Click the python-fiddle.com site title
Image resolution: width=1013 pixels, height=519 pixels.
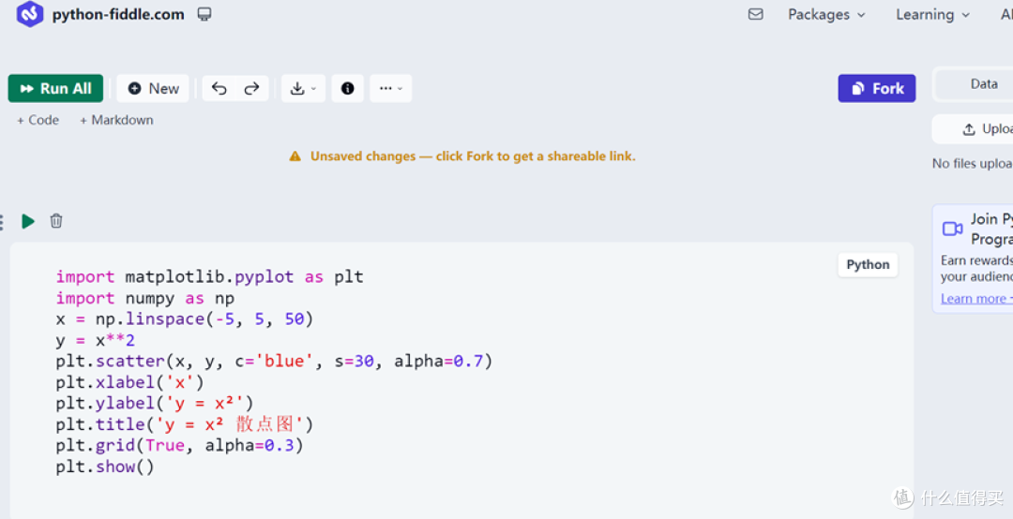point(118,14)
